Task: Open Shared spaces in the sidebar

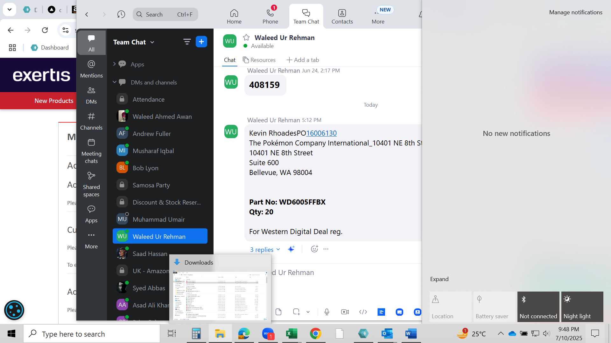Action: pos(91,184)
